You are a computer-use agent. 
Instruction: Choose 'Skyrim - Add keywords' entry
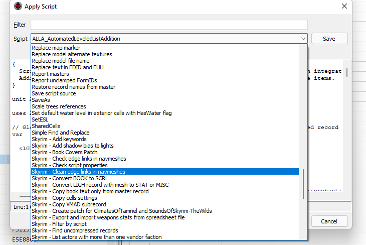pyautogui.click(x=165, y=139)
